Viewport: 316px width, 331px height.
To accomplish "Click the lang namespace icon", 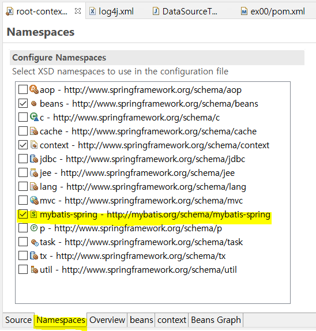I will click(x=34, y=186).
